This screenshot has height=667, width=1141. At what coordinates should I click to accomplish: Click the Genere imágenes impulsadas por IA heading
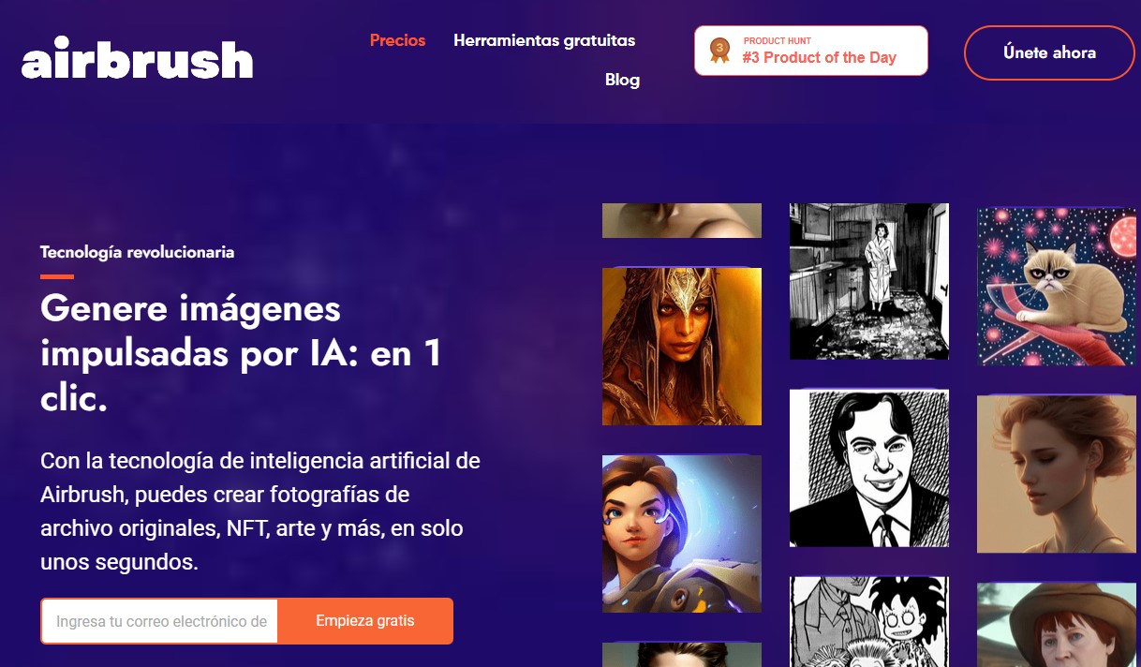[x=241, y=354]
